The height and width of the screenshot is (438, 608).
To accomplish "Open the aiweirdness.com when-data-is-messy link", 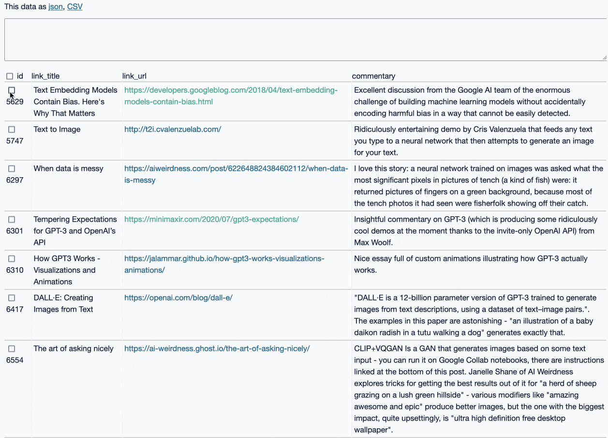I will point(236,174).
